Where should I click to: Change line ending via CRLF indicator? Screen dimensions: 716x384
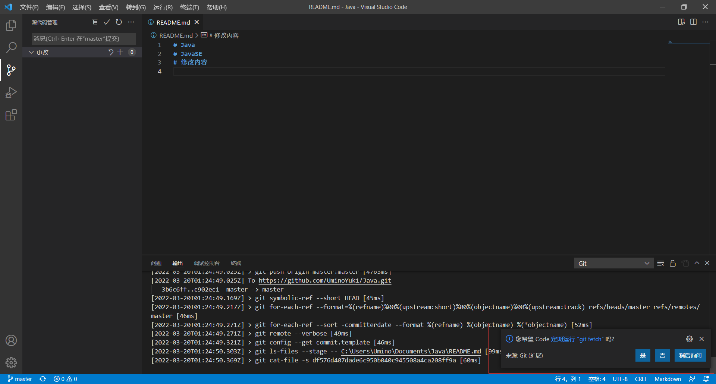[x=641, y=379]
